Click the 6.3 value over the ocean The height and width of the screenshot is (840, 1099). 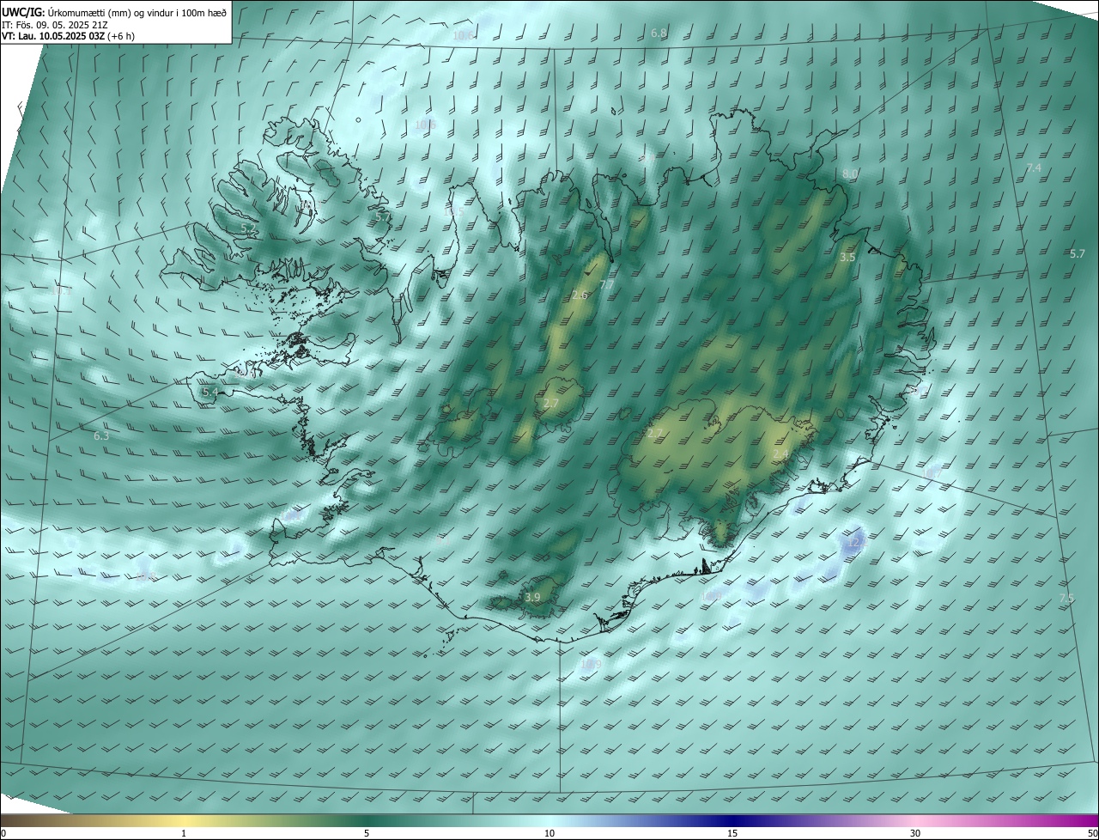pos(101,436)
